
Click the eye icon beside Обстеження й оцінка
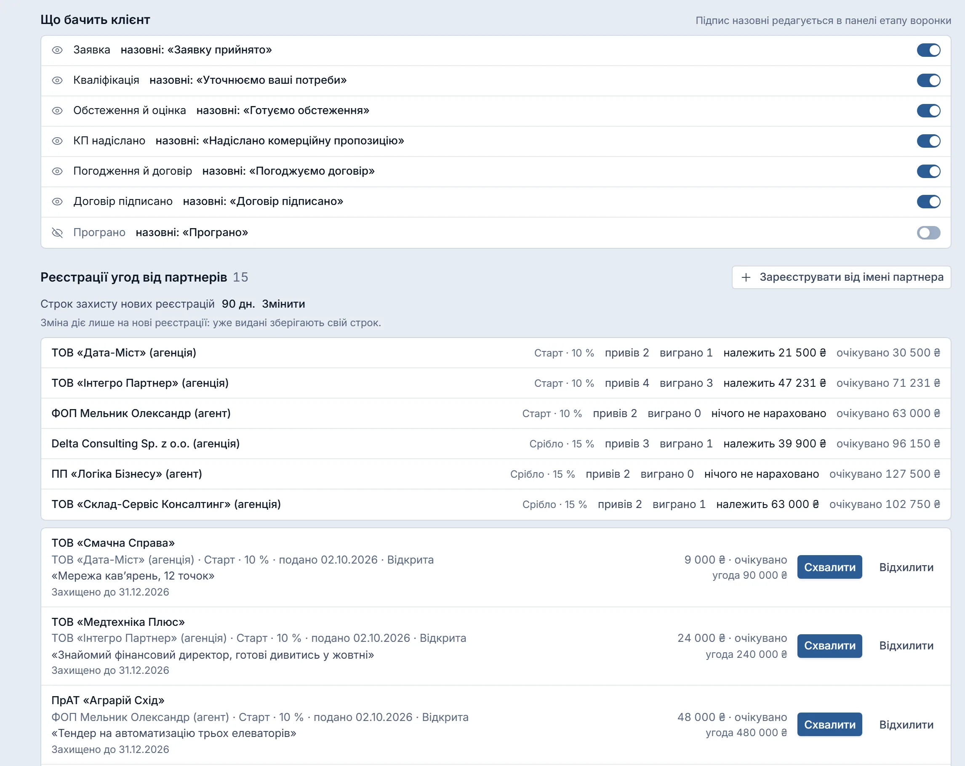[x=57, y=111]
